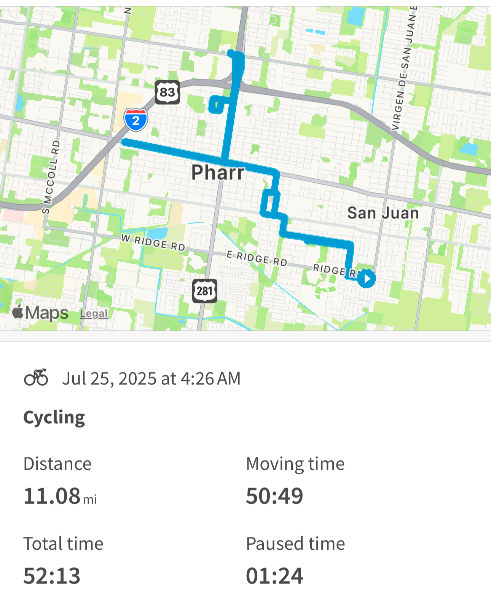Viewport: 491px width, 614px height.
Task: Click the bicycle activity icon
Action: coord(36,378)
